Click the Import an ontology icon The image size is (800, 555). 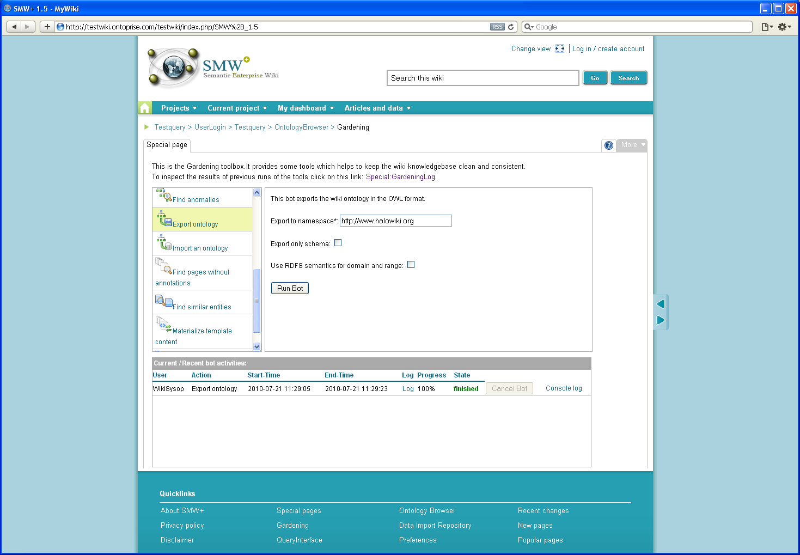click(164, 243)
